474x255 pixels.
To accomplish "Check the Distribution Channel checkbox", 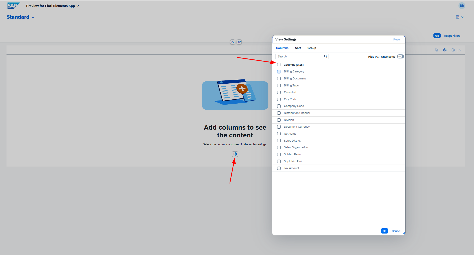I will coord(279,113).
